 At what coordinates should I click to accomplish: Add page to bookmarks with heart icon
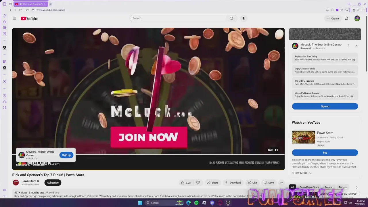(x=347, y=10)
